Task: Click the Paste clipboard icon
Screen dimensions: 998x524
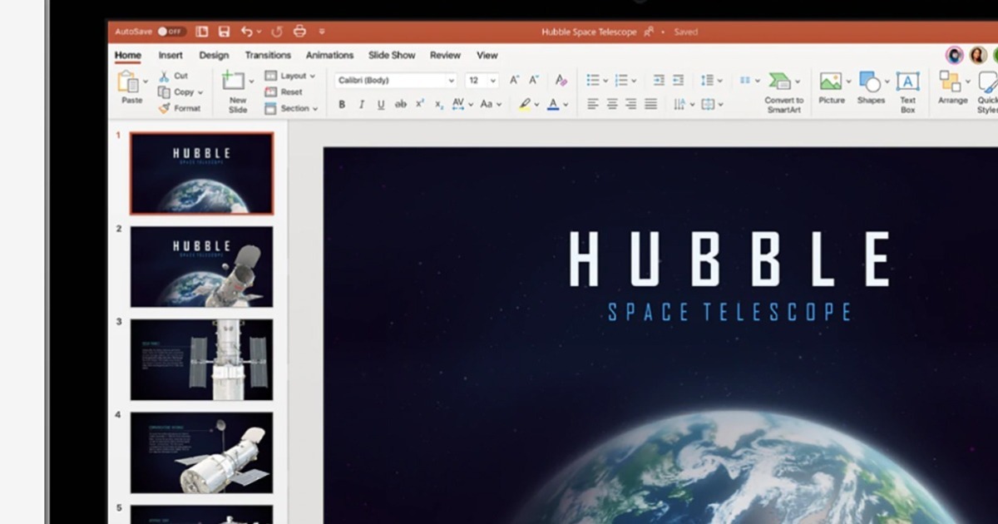Action: [x=128, y=82]
